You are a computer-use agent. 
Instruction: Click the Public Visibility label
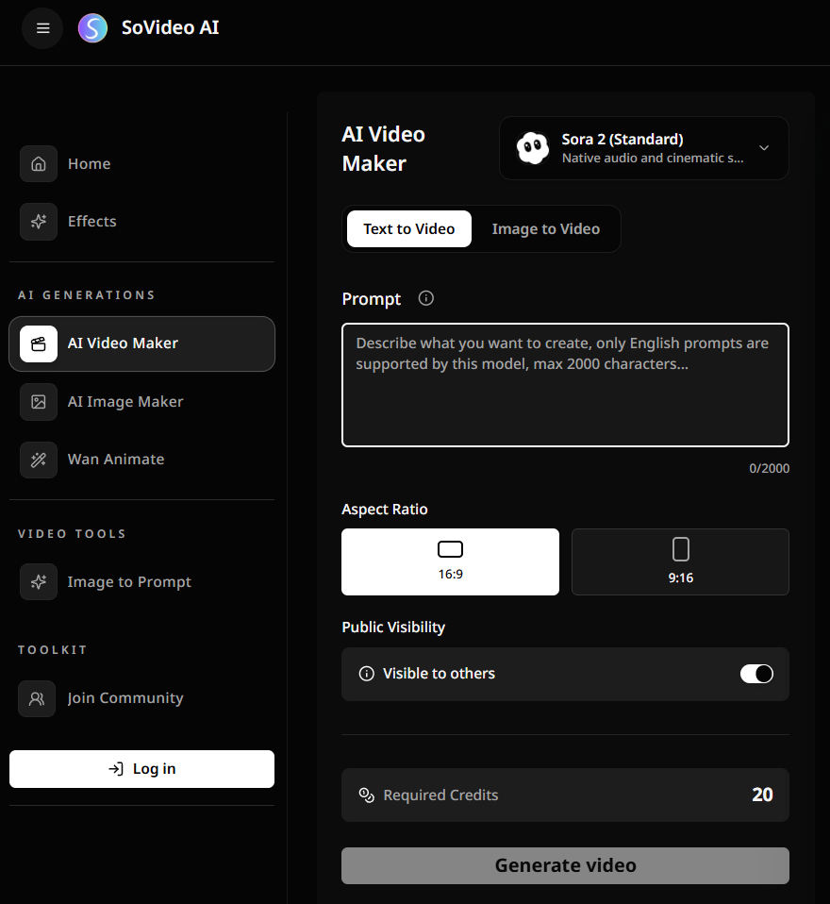tap(393, 628)
